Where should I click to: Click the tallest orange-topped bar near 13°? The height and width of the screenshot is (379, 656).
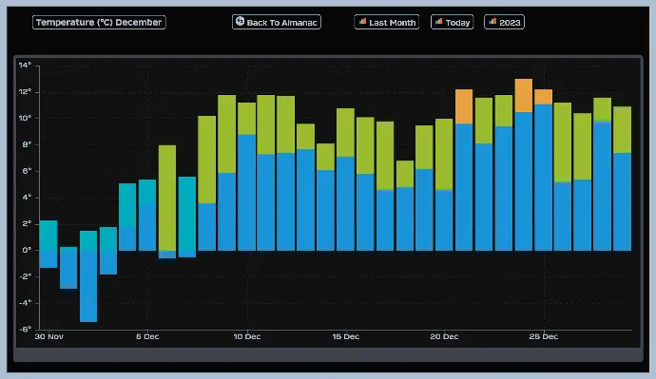click(x=524, y=164)
